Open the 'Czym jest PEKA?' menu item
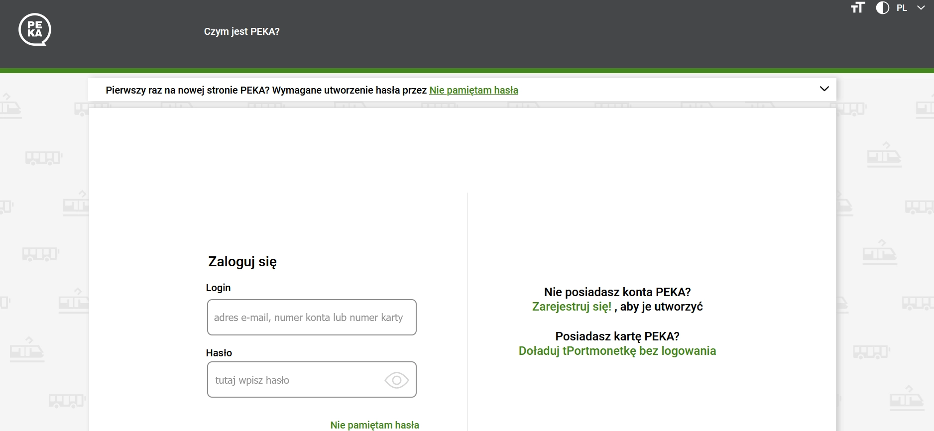 [242, 31]
